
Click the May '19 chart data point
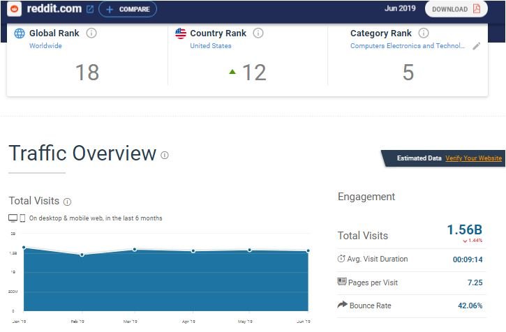[x=249, y=250]
